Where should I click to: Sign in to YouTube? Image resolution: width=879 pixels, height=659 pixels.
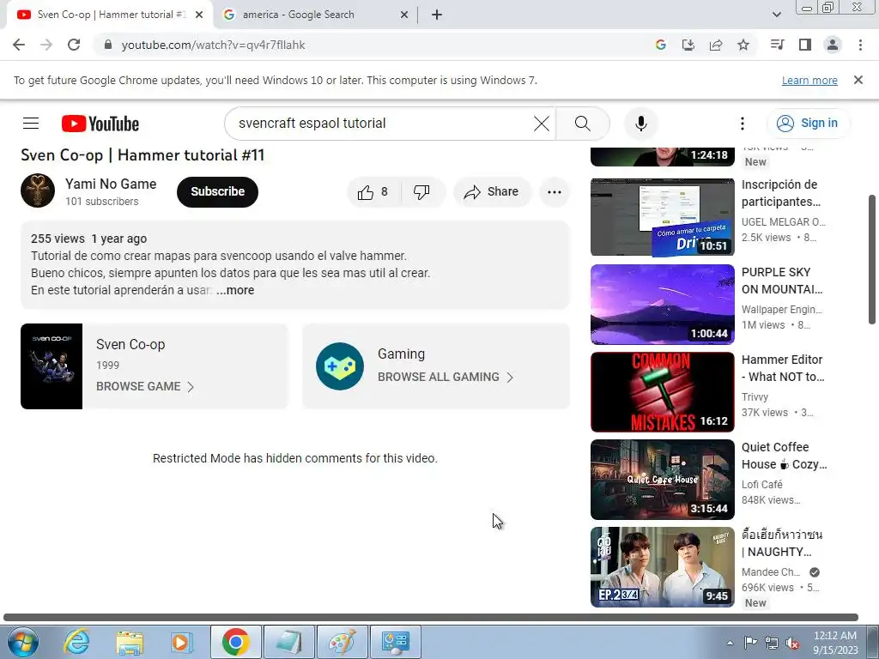[x=809, y=124]
